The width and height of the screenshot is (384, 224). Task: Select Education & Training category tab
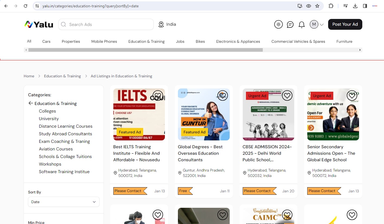[146, 41]
